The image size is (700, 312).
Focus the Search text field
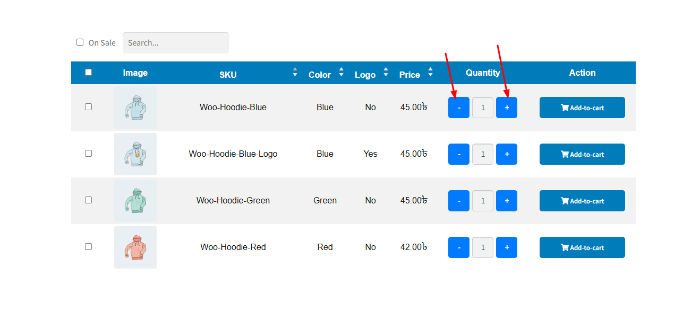(x=175, y=43)
